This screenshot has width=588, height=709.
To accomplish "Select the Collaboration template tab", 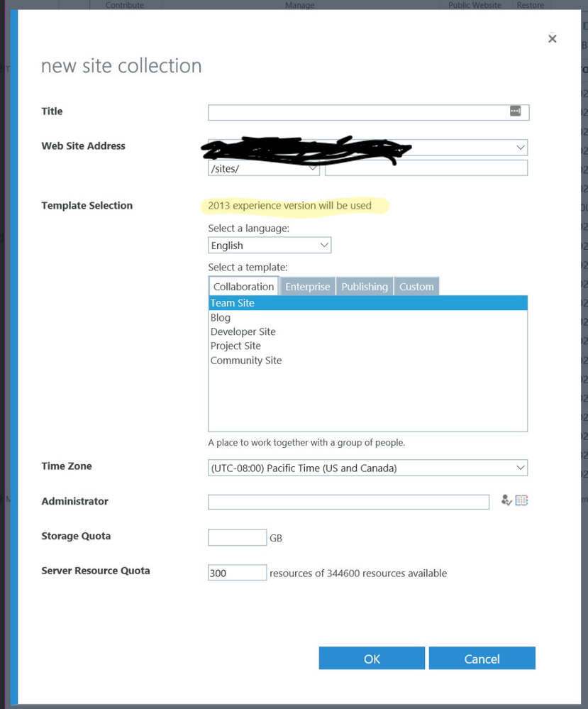I will (x=243, y=286).
